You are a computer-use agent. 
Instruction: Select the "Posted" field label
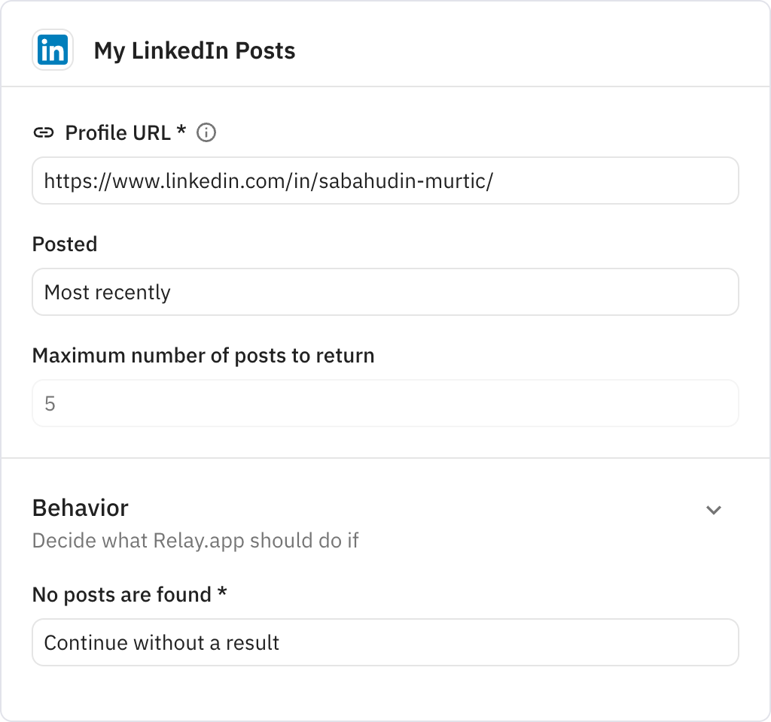(x=64, y=244)
